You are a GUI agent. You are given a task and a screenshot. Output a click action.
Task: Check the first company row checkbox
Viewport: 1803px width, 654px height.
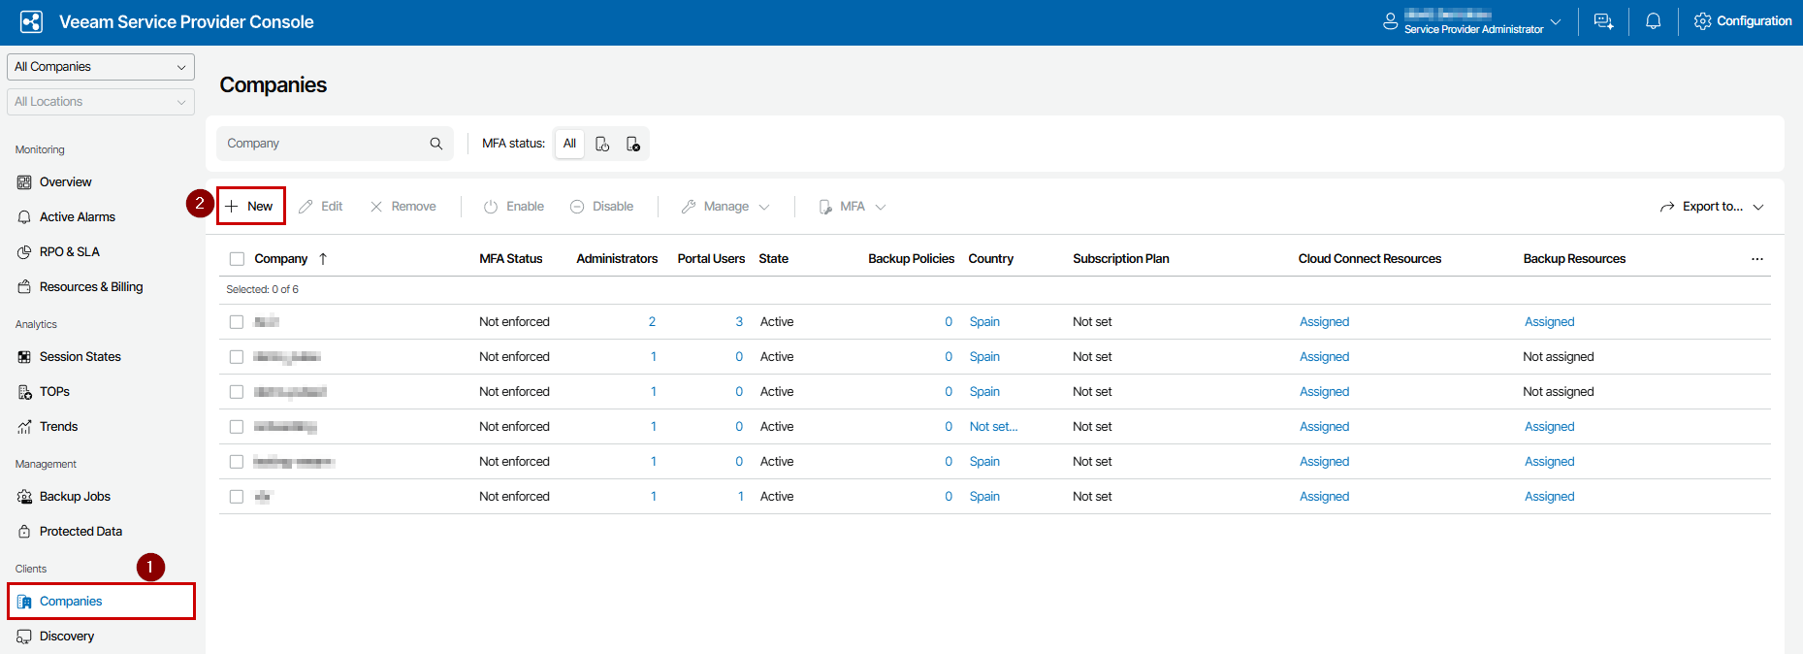point(237,322)
